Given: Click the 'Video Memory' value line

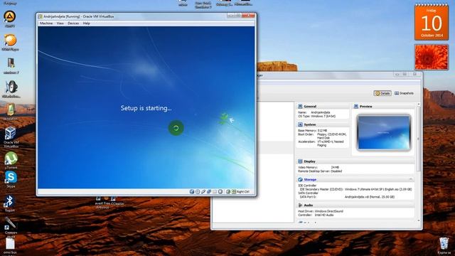Looking at the screenshot, I should [318, 168].
